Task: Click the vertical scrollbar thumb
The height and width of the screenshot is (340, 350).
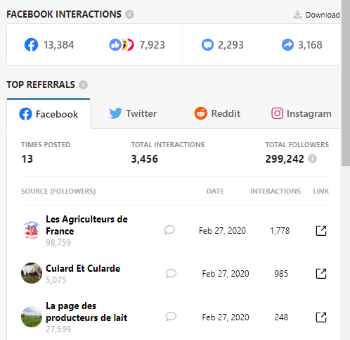Action: coord(346,83)
